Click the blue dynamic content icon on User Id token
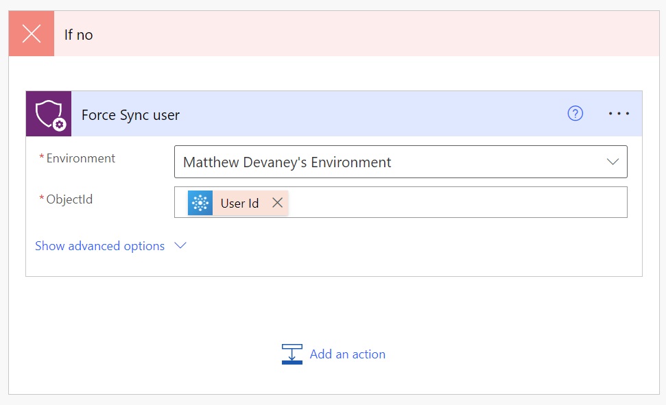This screenshot has width=666, height=405. pos(200,203)
